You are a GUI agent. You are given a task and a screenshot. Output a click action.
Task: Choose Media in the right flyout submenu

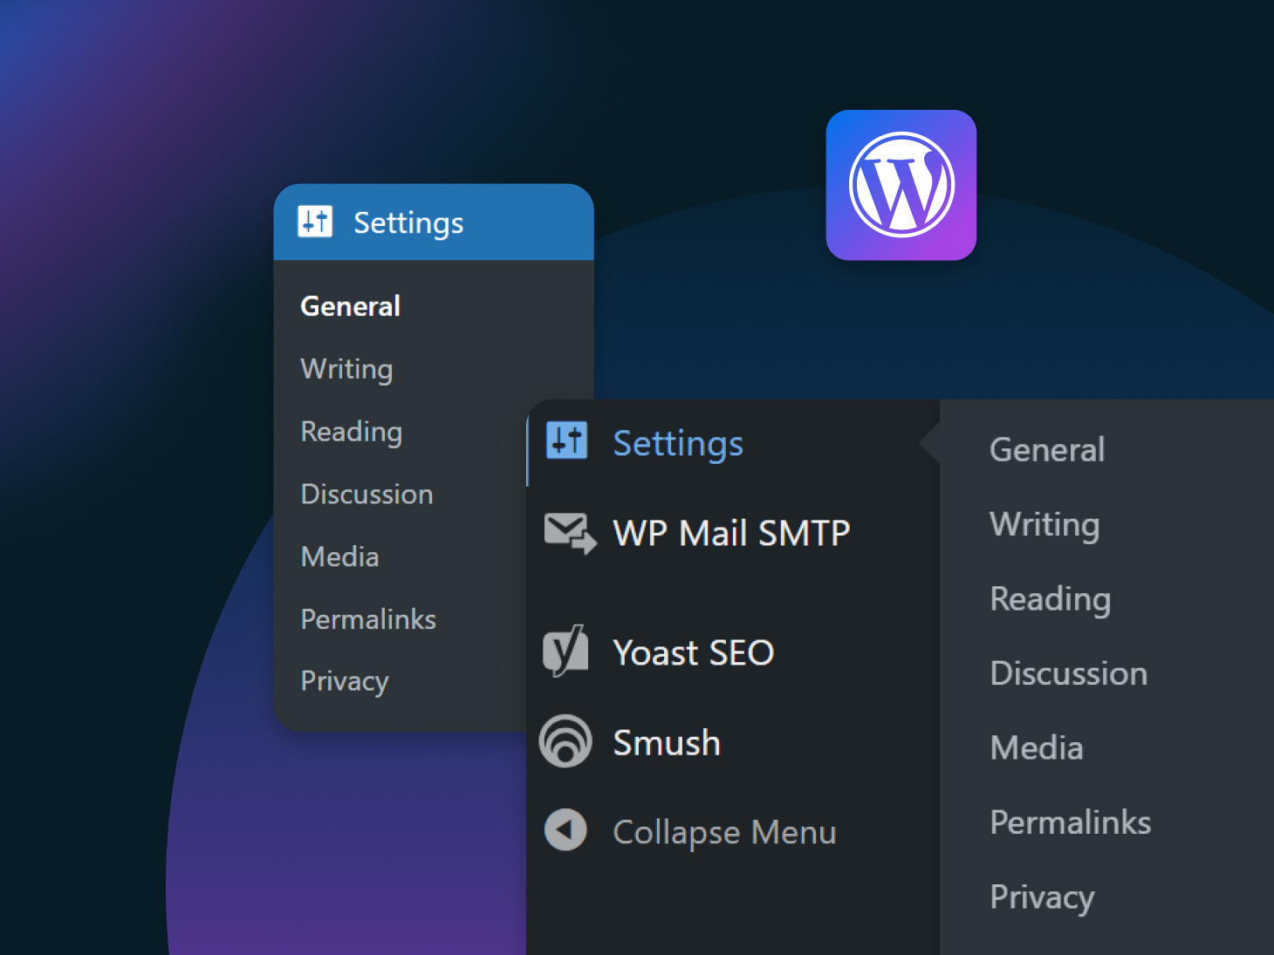pos(1036,748)
